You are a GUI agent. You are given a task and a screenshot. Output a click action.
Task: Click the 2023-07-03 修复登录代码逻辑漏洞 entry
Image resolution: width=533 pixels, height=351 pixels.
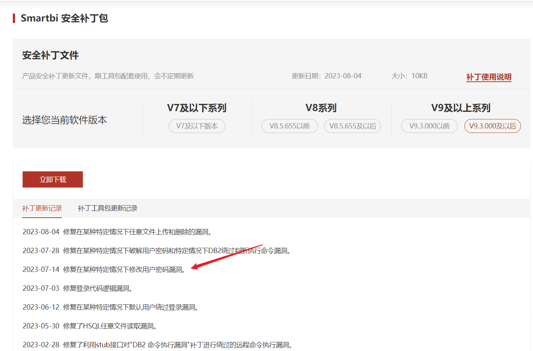(x=78, y=288)
